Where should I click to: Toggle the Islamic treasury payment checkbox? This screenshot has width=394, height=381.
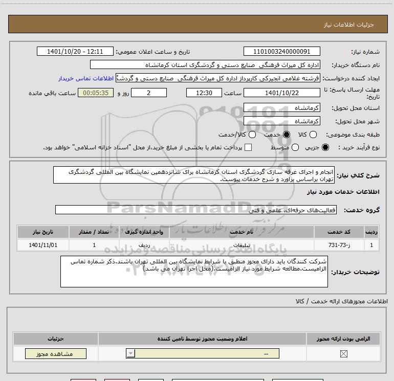(248, 147)
